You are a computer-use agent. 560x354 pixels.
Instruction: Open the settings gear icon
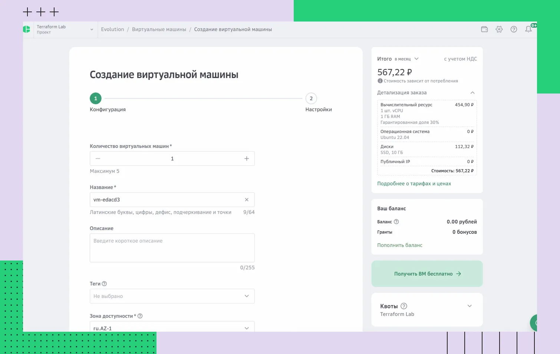coord(499,29)
